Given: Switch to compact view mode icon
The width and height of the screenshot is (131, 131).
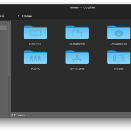Looking at the screenshot, I should [x=2, y=16].
